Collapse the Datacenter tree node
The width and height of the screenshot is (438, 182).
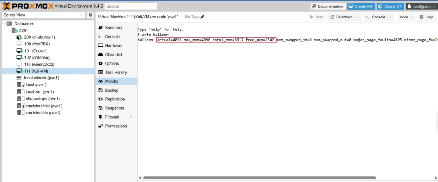(x=4, y=24)
